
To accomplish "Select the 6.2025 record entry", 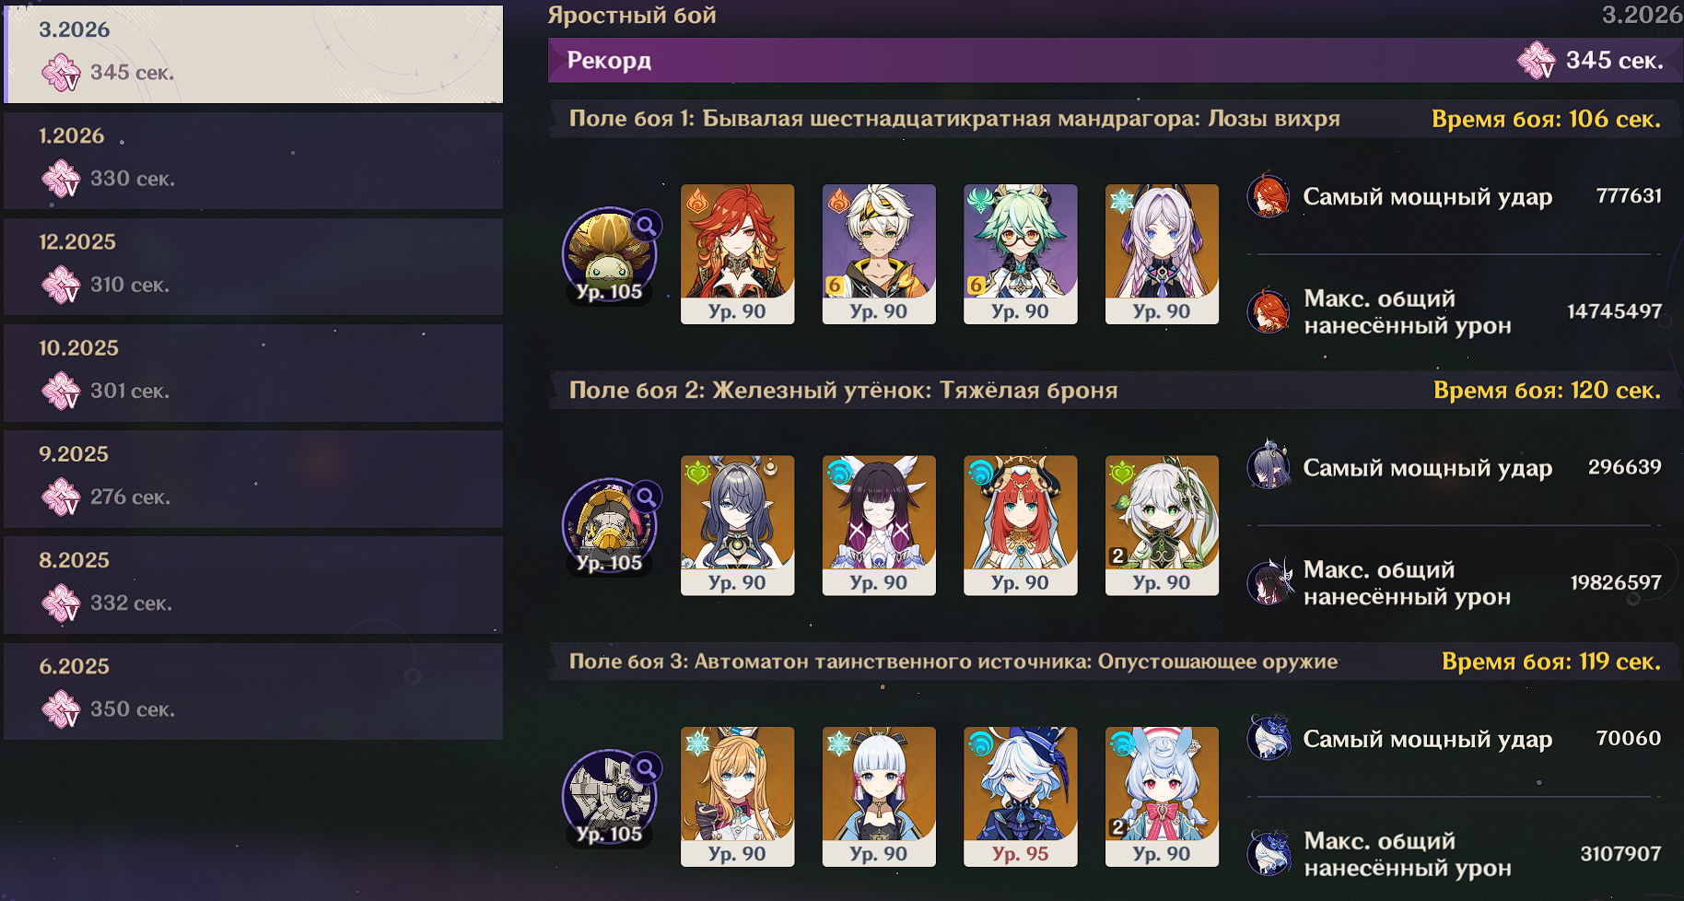I will (253, 691).
